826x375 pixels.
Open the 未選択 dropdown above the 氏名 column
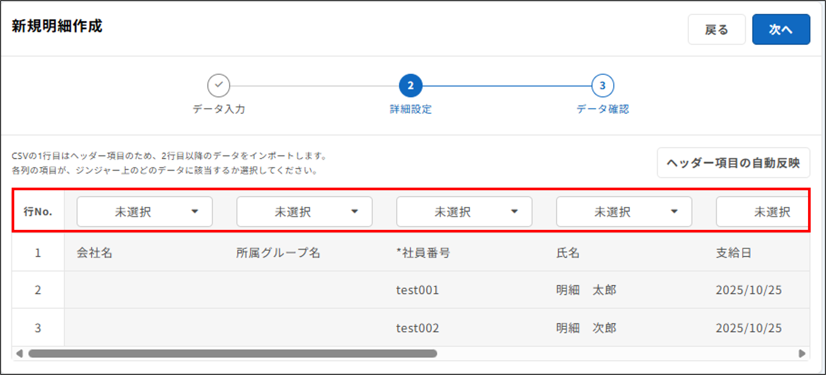pyautogui.click(x=624, y=211)
